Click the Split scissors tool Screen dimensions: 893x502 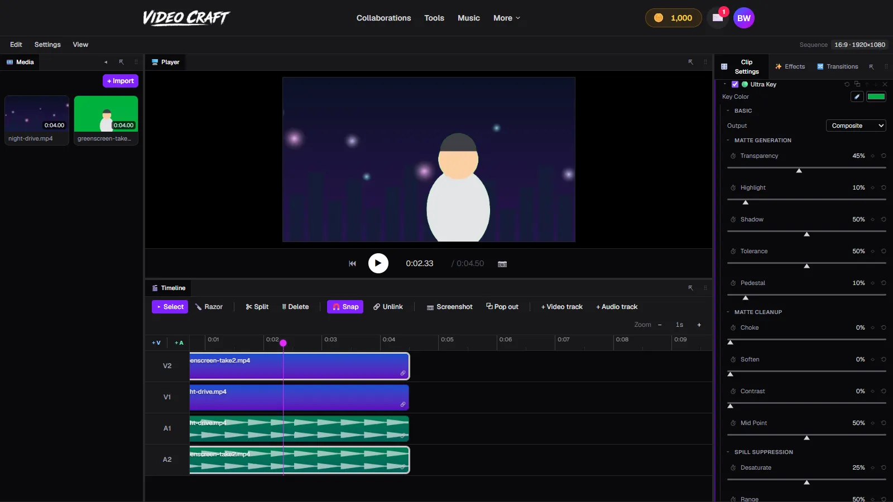click(x=257, y=307)
